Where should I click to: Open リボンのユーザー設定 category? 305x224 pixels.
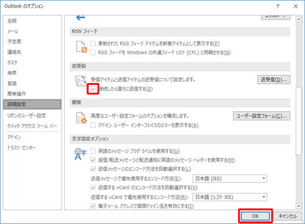point(32,115)
